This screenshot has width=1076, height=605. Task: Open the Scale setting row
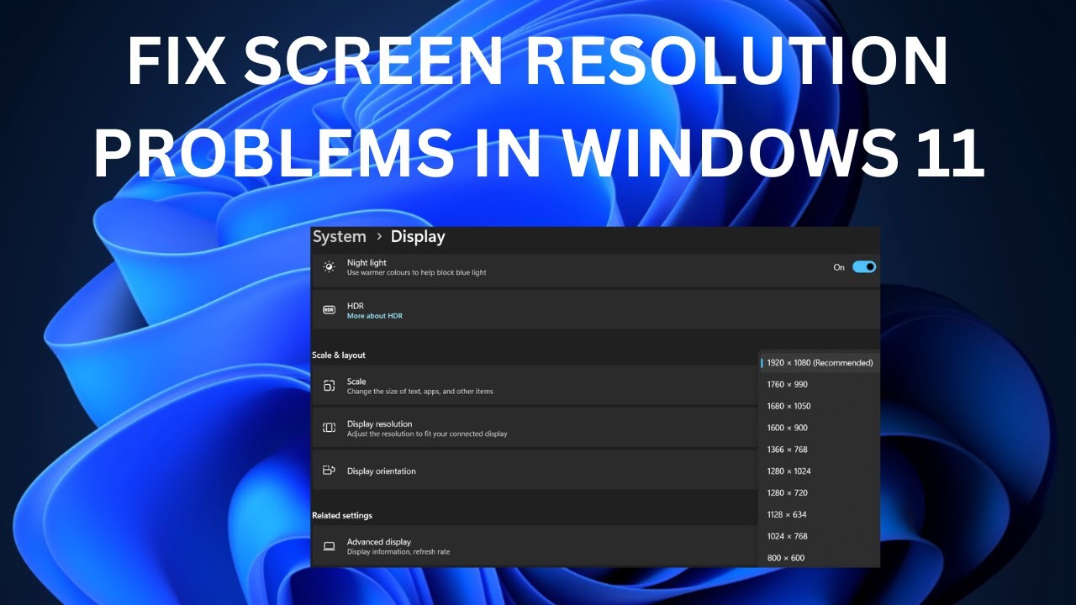click(535, 386)
